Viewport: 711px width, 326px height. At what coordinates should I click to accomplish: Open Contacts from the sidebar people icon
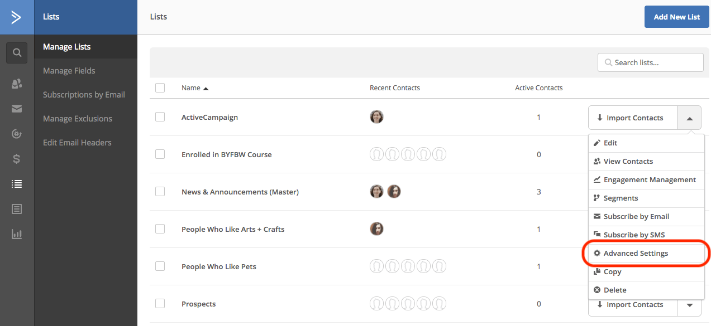[x=17, y=84]
